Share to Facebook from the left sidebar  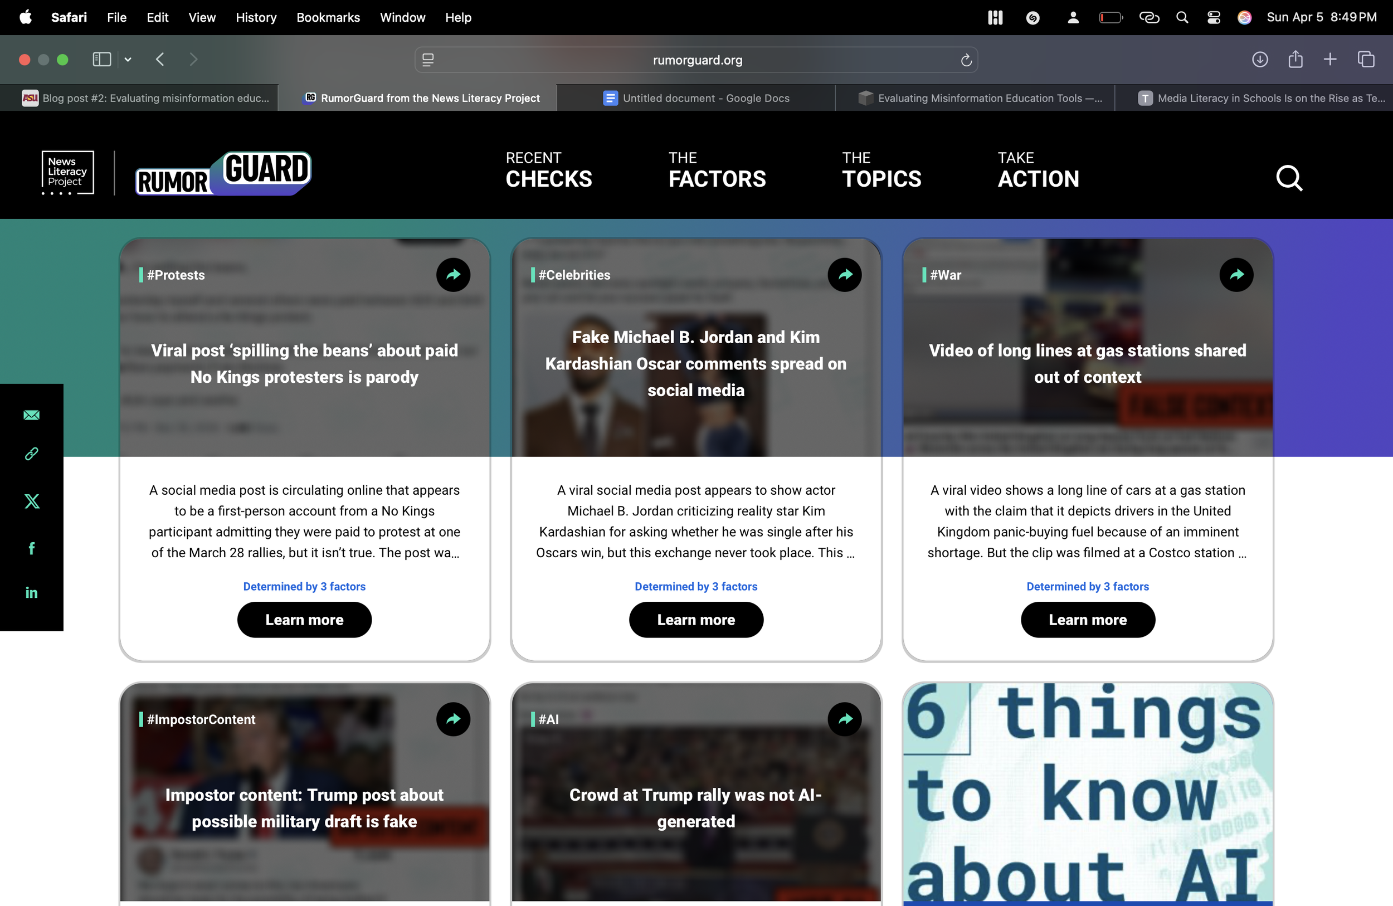[x=31, y=548]
